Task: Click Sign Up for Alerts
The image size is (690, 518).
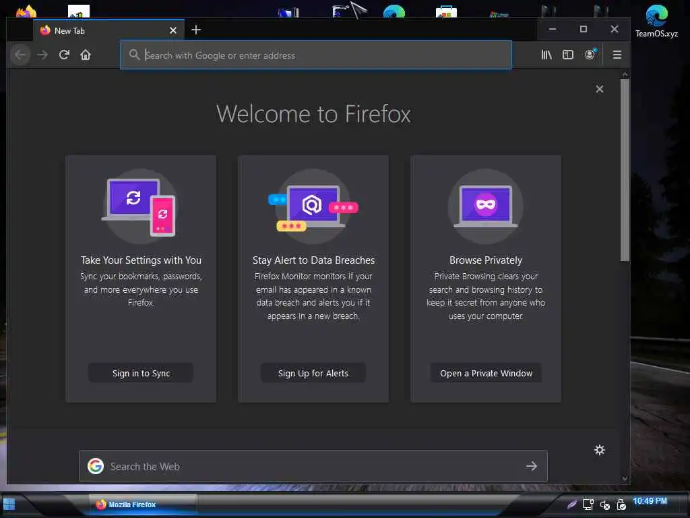Action: coord(313,373)
